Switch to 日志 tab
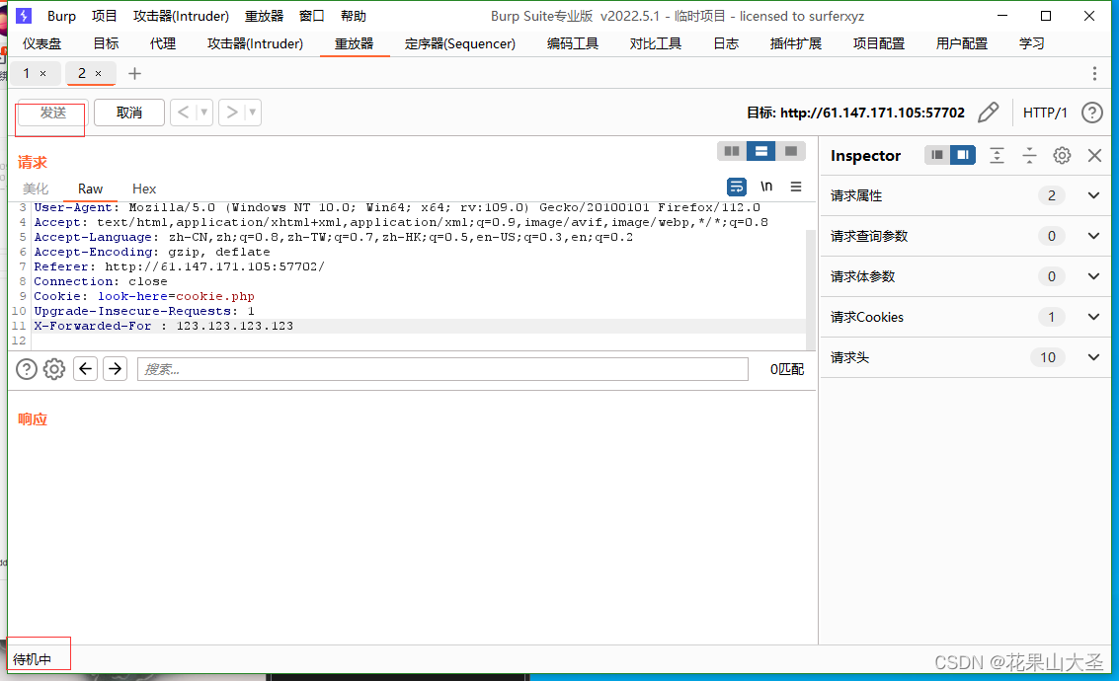This screenshot has width=1119, height=681. coord(726,43)
